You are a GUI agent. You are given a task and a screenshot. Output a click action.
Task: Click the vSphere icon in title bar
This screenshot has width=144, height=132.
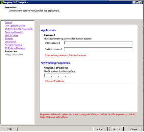point(2,2)
